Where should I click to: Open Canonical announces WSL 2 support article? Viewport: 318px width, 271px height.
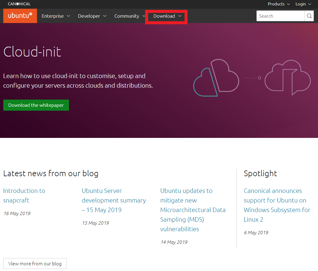277,205
